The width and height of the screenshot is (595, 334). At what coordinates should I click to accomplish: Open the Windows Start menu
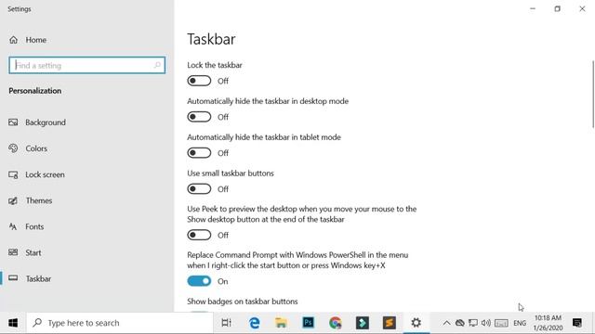tap(13, 323)
